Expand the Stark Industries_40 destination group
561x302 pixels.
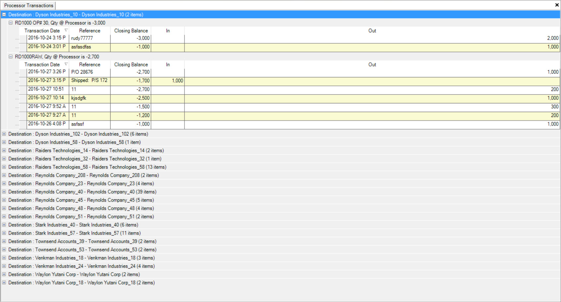pyautogui.click(x=4, y=225)
